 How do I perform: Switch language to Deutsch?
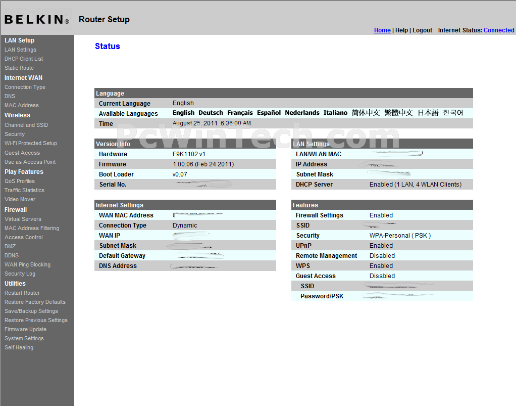pos(211,113)
